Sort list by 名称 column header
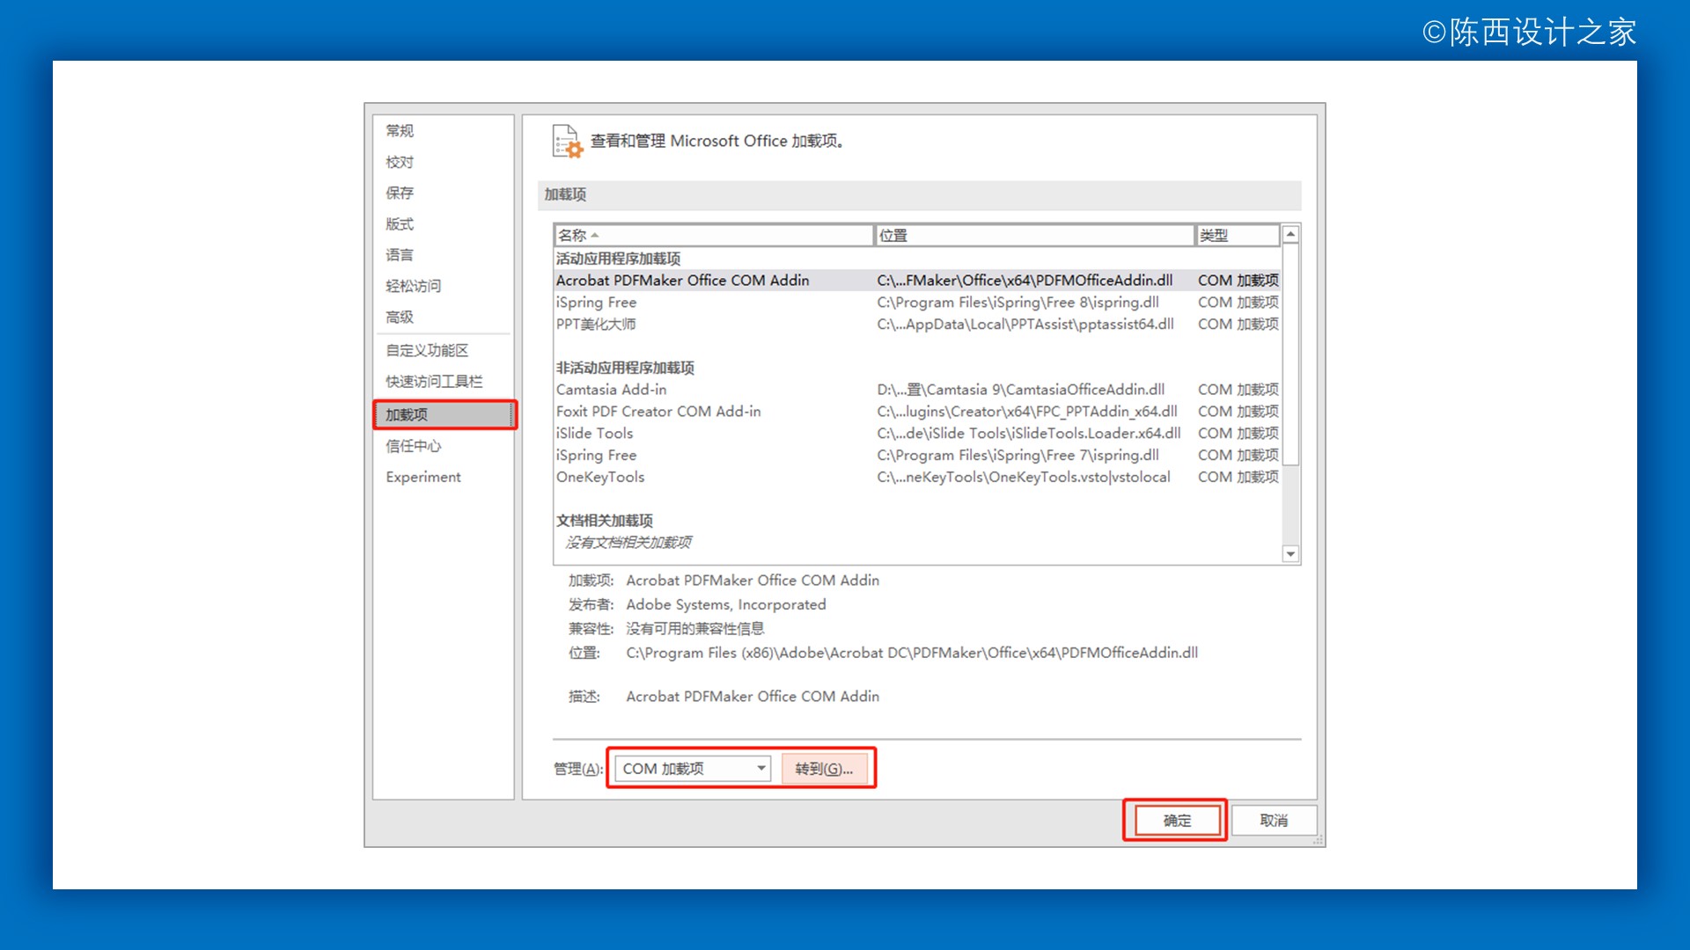The image size is (1690, 950). 714,235
